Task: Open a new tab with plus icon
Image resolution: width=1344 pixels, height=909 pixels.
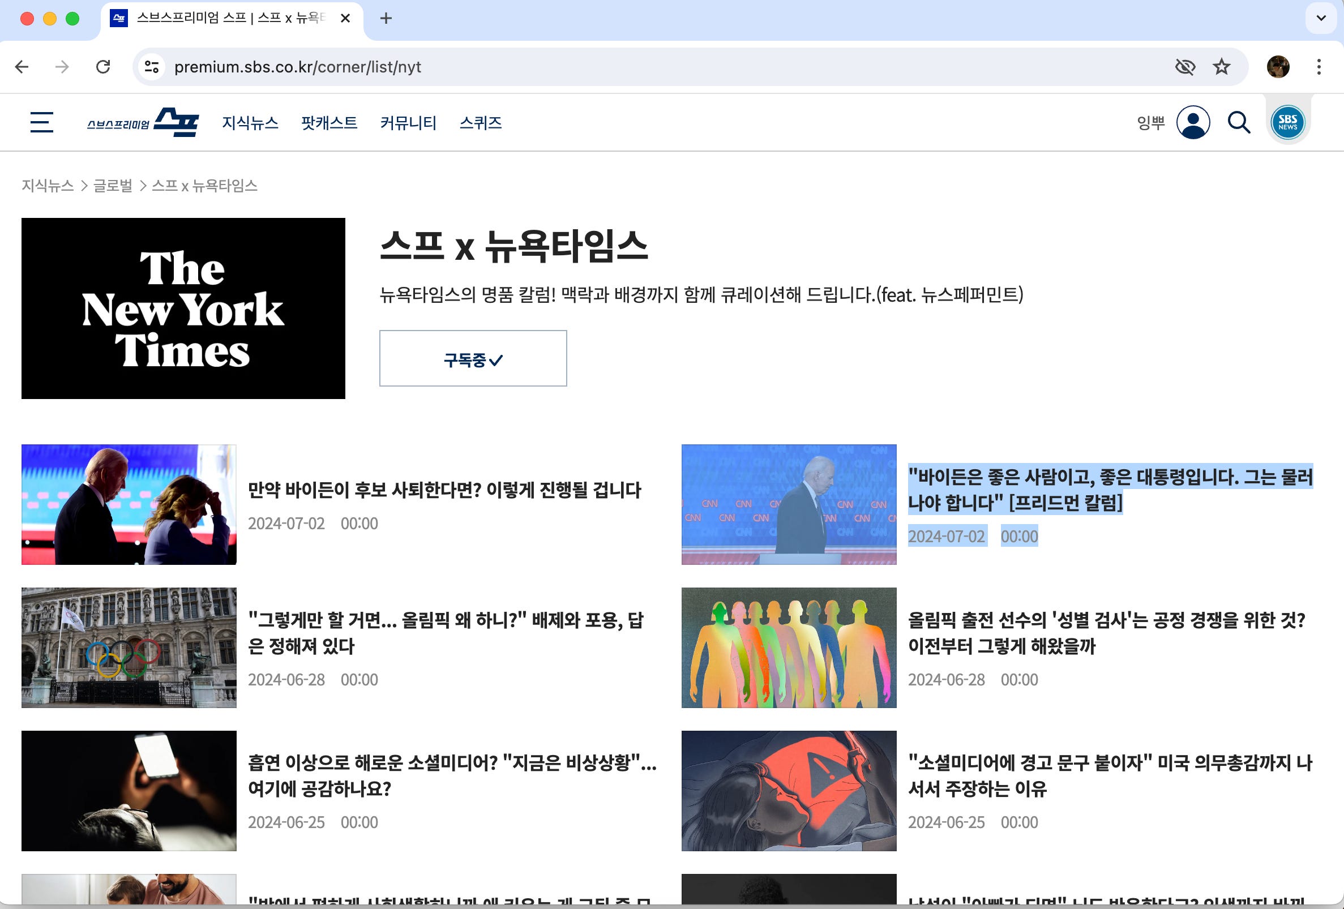Action: (x=386, y=19)
